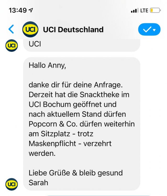Tap the "UCI Bochum geöffnet und" line
Image resolution: width=167 pixels, height=196 pixels.
tap(73, 105)
